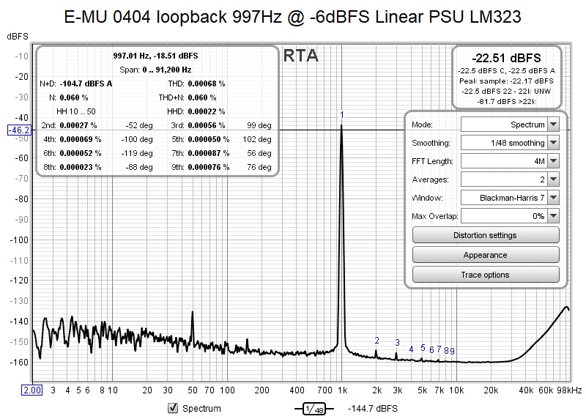Click the THD+N value 0.060 %

click(x=202, y=97)
